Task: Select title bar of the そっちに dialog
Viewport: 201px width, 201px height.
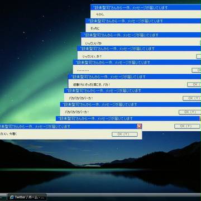Action: coord(143,21)
